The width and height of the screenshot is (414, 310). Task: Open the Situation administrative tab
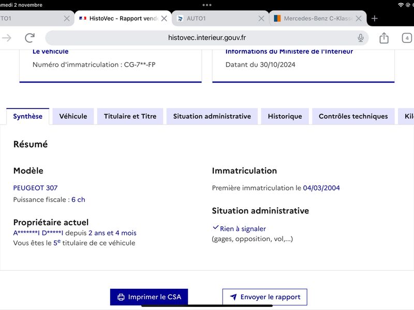coord(212,116)
